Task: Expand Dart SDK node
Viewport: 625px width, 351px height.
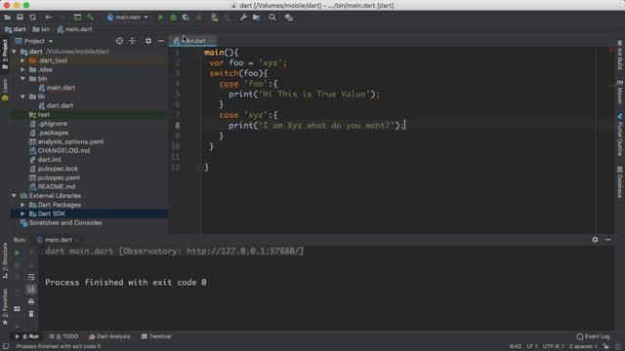Action: 22,214
